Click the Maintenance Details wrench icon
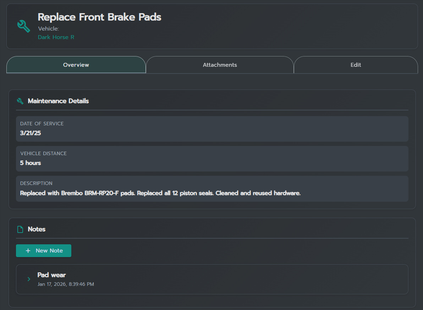423x310 pixels. click(x=20, y=101)
